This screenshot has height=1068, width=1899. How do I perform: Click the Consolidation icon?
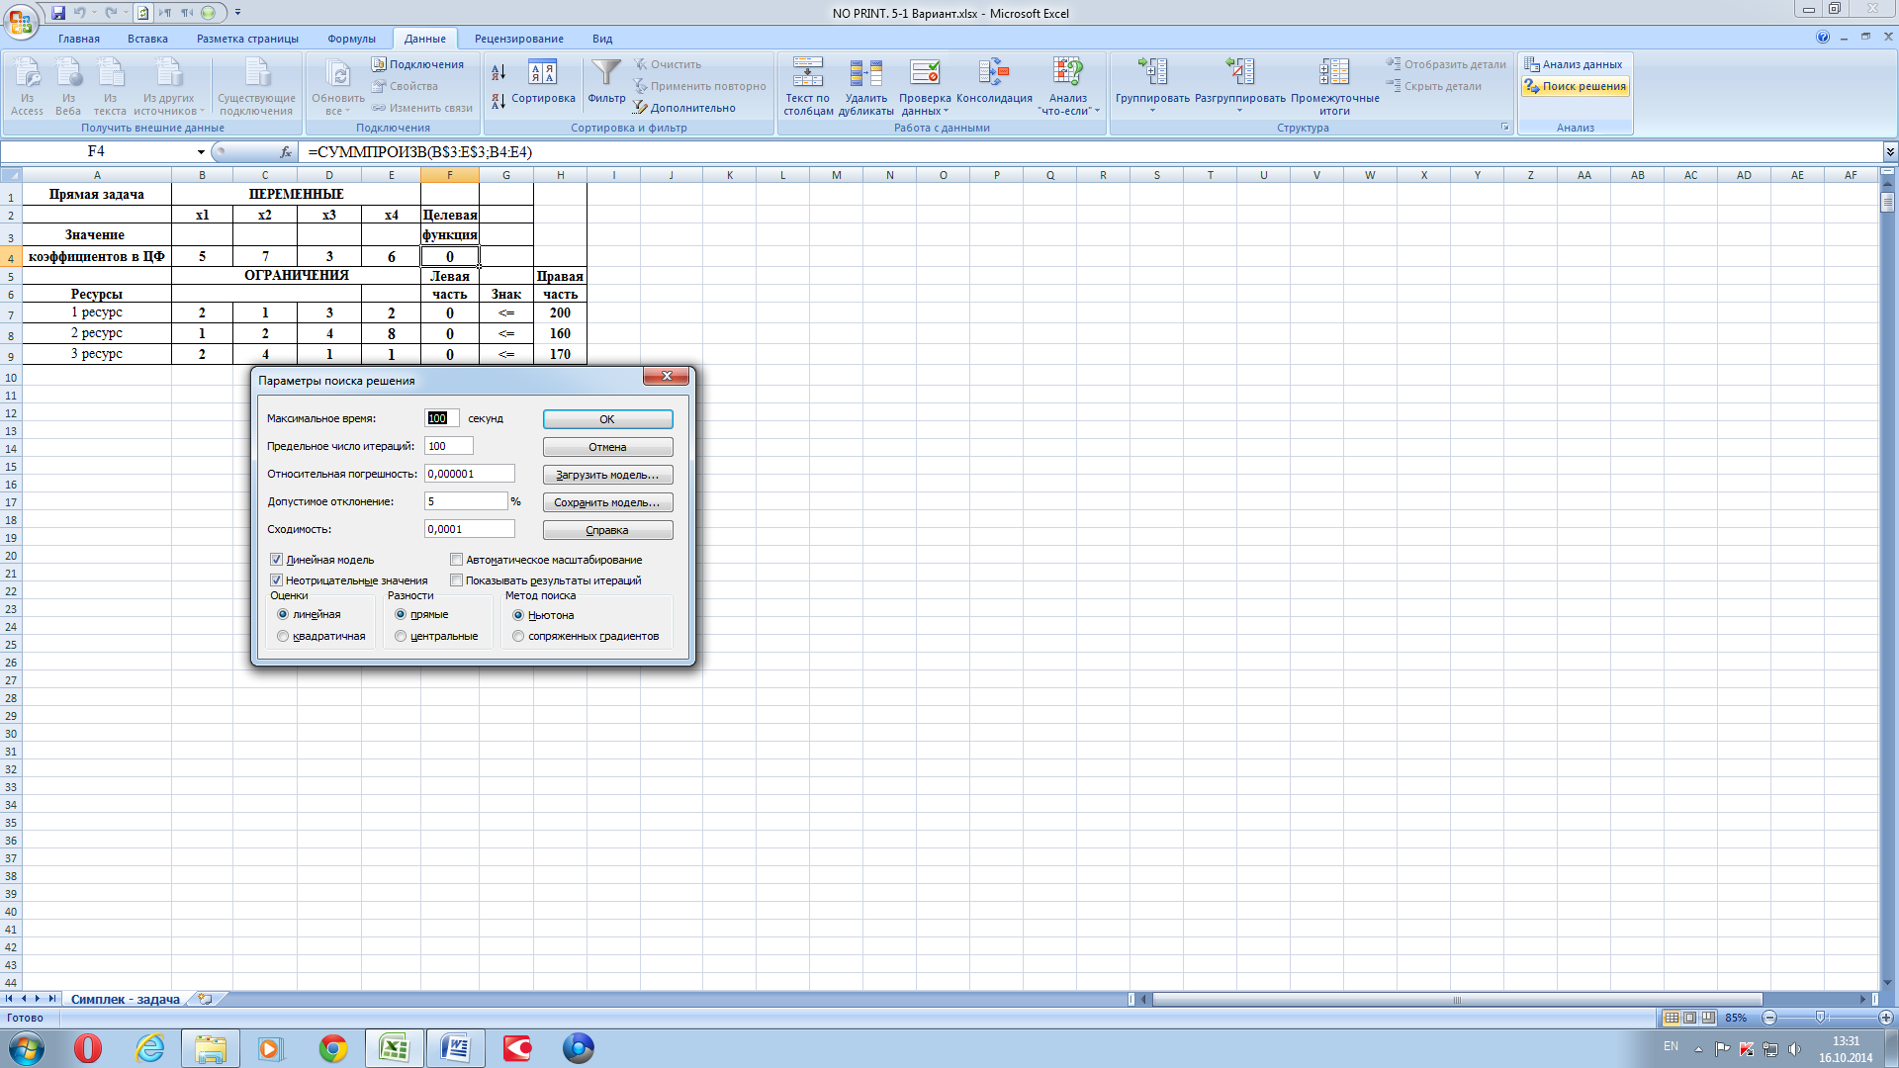(x=993, y=73)
